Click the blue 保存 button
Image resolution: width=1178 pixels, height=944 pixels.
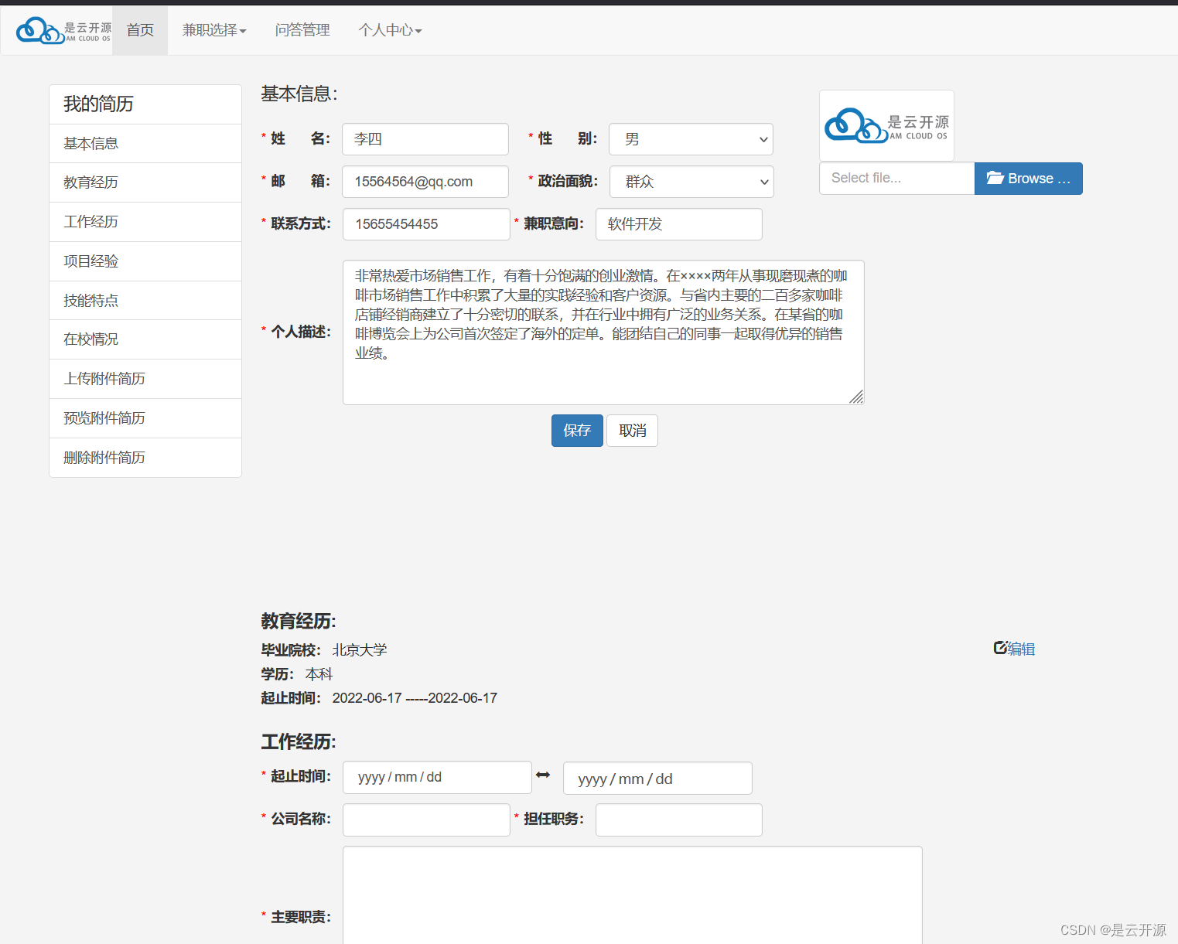(577, 431)
